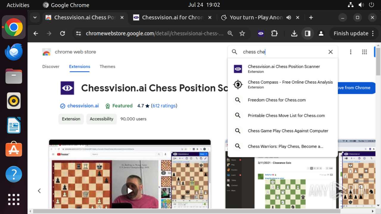Open LibreOffice Writer from dock

pos(14,125)
